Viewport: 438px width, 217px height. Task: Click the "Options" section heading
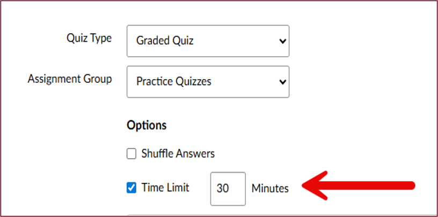pos(147,126)
